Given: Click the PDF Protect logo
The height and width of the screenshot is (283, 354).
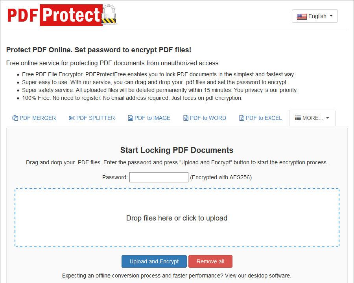Looking at the screenshot, I should click(x=62, y=15).
